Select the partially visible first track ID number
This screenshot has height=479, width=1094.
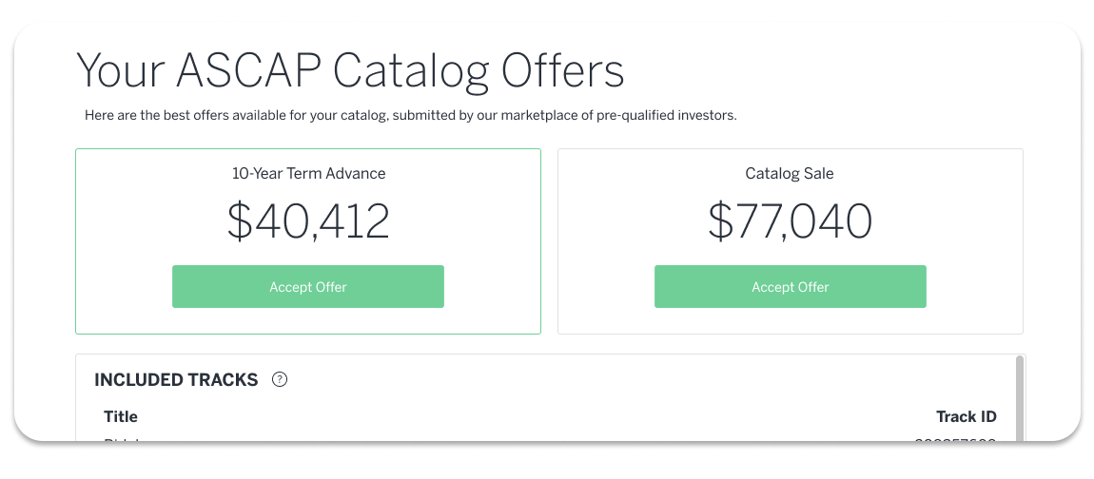955,438
